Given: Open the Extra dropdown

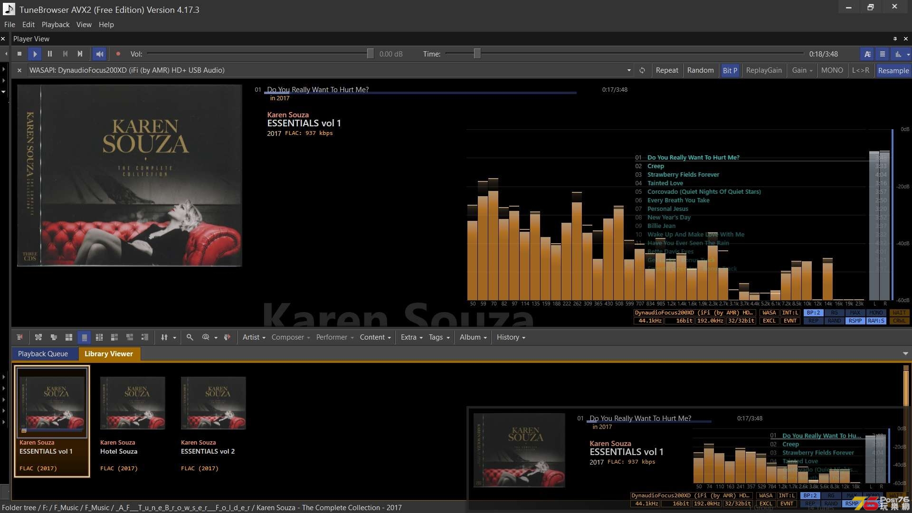Looking at the screenshot, I should 411,337.
